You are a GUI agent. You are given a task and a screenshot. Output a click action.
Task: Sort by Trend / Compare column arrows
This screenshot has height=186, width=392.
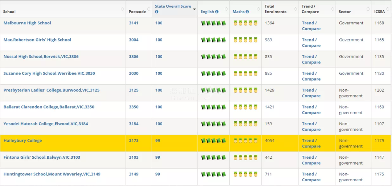(x=332, y=9)
